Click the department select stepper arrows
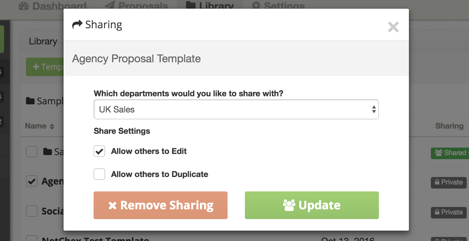 374,109
